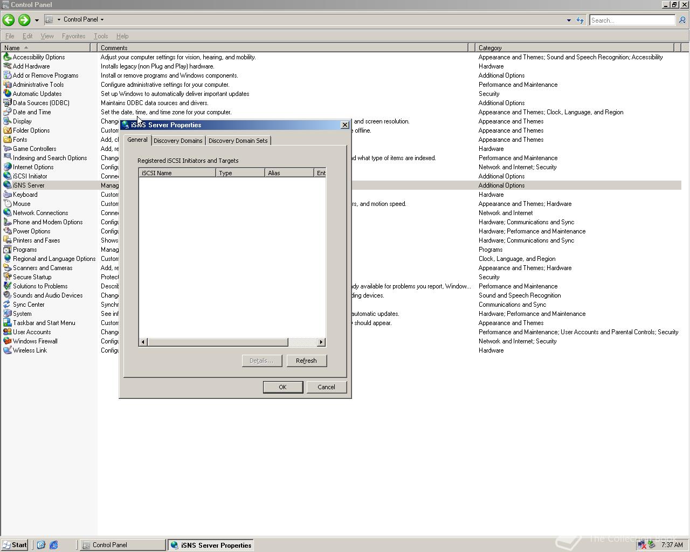Open the Sync Center icon
This screenshot has width=690, height=552.
pyautogui.click(x=8, y=305)
